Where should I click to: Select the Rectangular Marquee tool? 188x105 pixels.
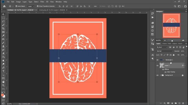3,18
